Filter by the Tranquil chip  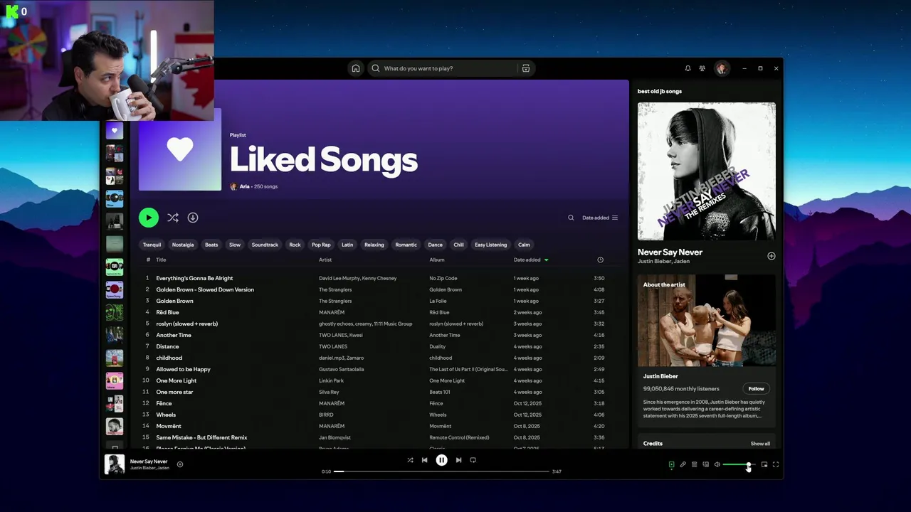click(152, 245)
